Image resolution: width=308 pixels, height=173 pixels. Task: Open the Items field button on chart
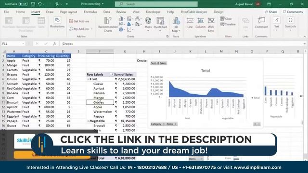pos(172,124)
